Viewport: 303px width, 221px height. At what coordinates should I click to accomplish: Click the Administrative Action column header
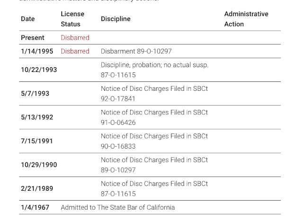pyautogui.click(x=246, y=19)
